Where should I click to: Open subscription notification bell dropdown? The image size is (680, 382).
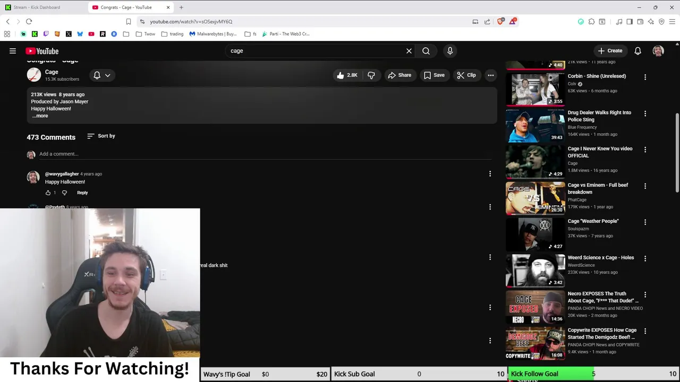point(102,75)
